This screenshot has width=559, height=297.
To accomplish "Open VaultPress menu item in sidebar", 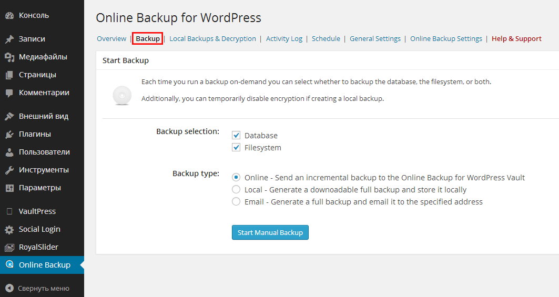I will pyautogui.click(x=37, y=211).
